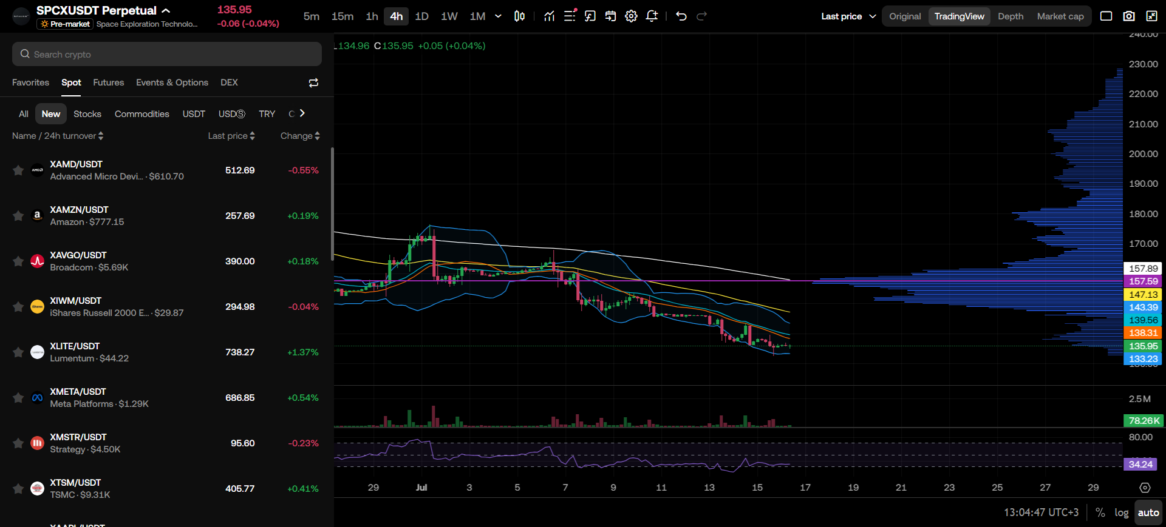Set chart interval to 1W

coord(449,16)
